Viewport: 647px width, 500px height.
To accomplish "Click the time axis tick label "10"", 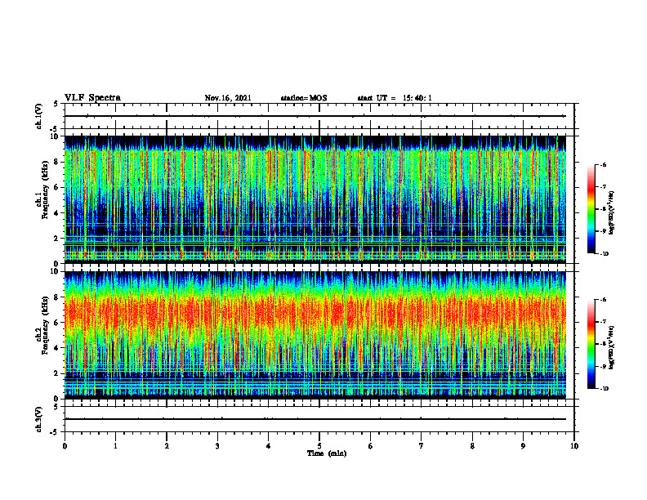I will [x=574, y=446].
